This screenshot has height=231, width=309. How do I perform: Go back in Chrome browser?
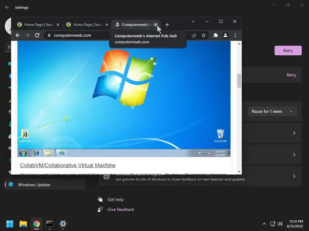click(x=18, y=35)
